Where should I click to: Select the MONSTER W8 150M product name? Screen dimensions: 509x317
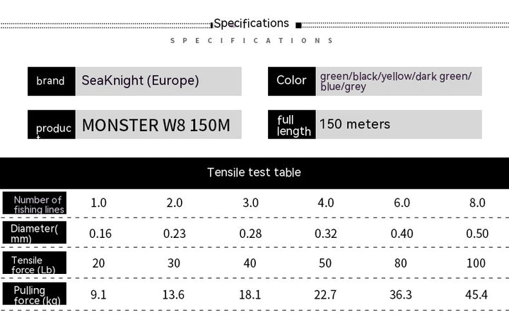(x=156, y=126)
